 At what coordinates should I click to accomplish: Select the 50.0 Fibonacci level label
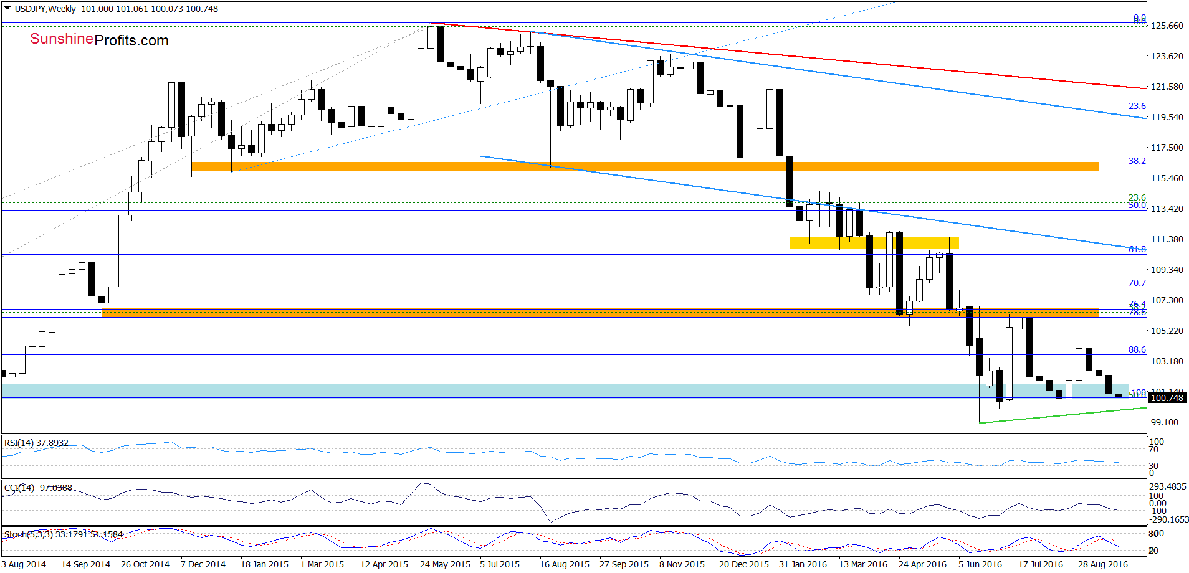point(1137,206)
